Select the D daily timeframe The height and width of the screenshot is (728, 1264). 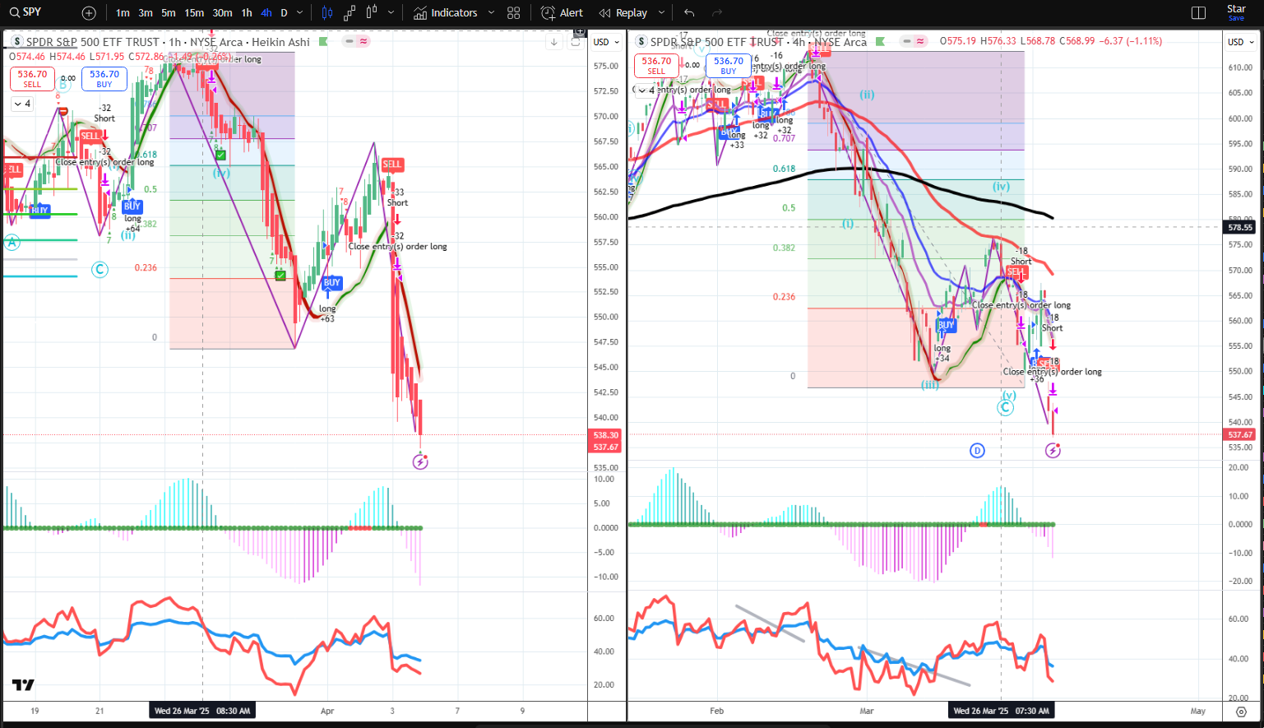(x=285, y=13)
